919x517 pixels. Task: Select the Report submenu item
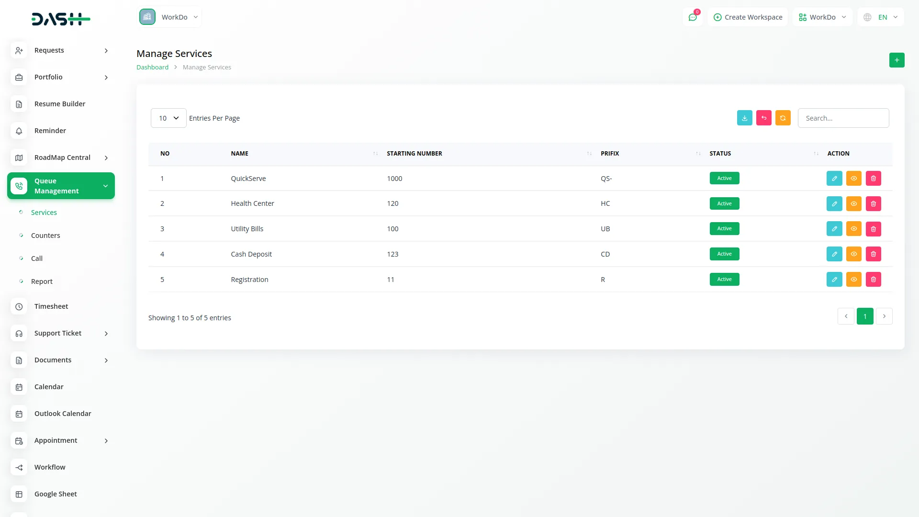(x=42, y=281)
